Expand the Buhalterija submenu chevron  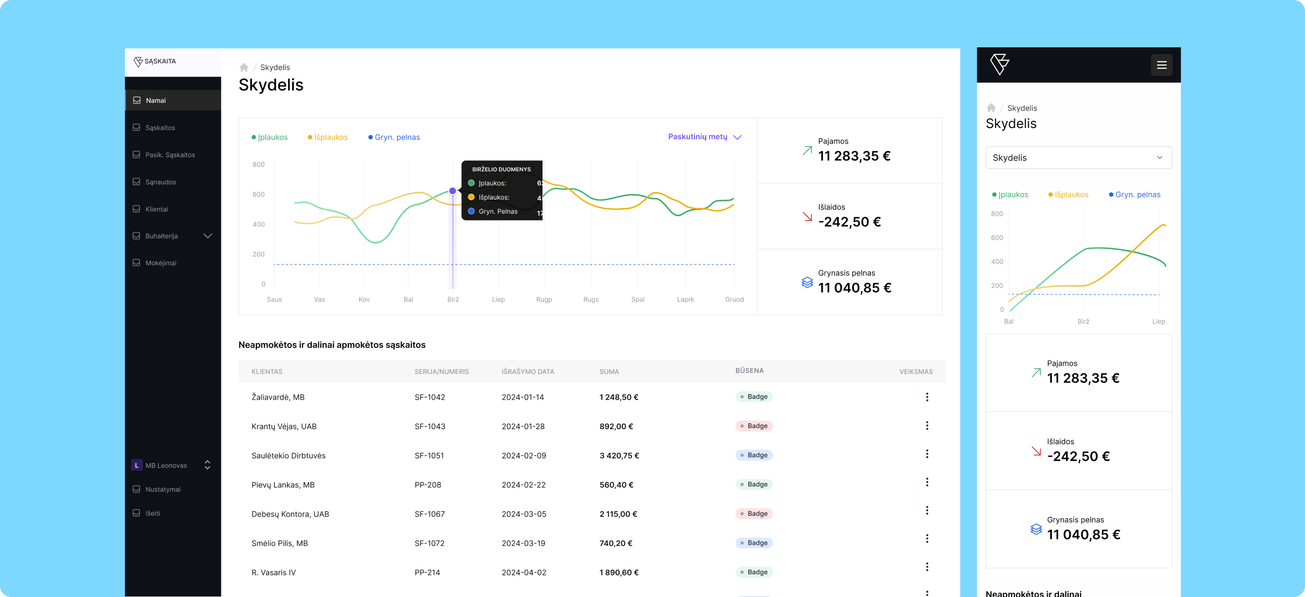coord(208,236)
